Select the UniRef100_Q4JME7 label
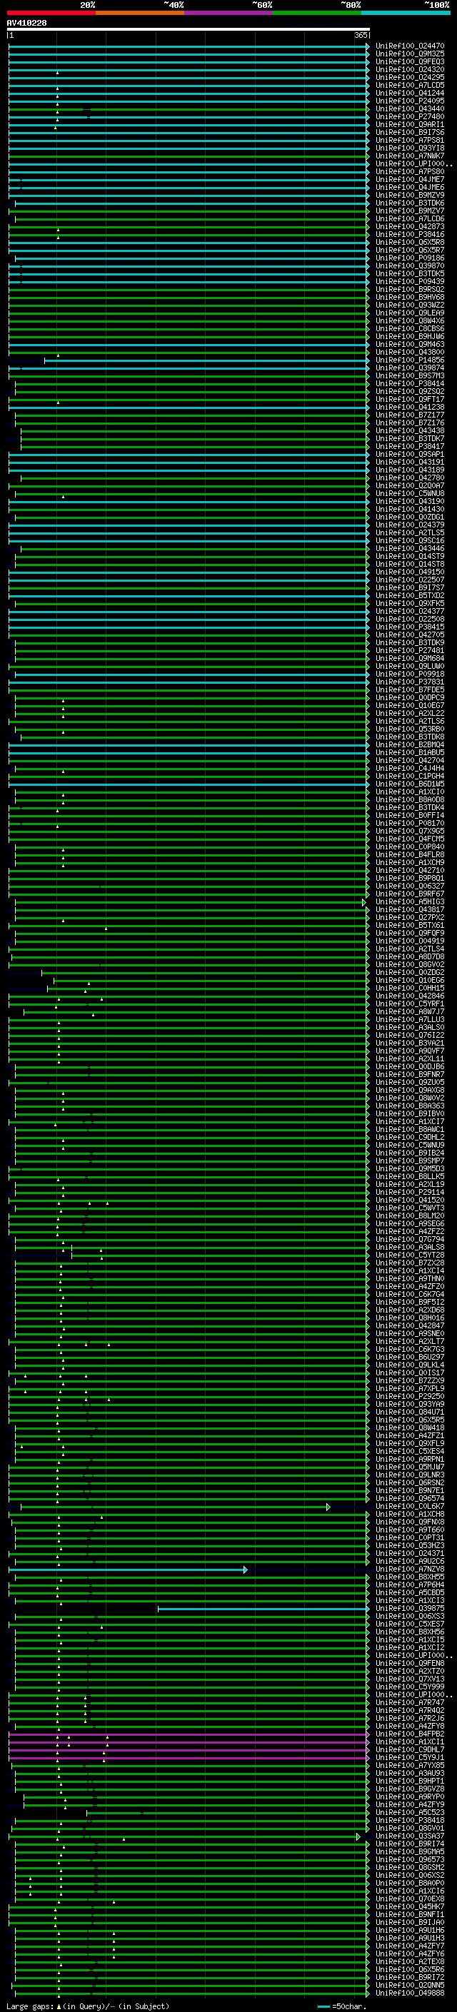Image resolution: width=457 pixels, height=2012 pixels. pos(410,180)
